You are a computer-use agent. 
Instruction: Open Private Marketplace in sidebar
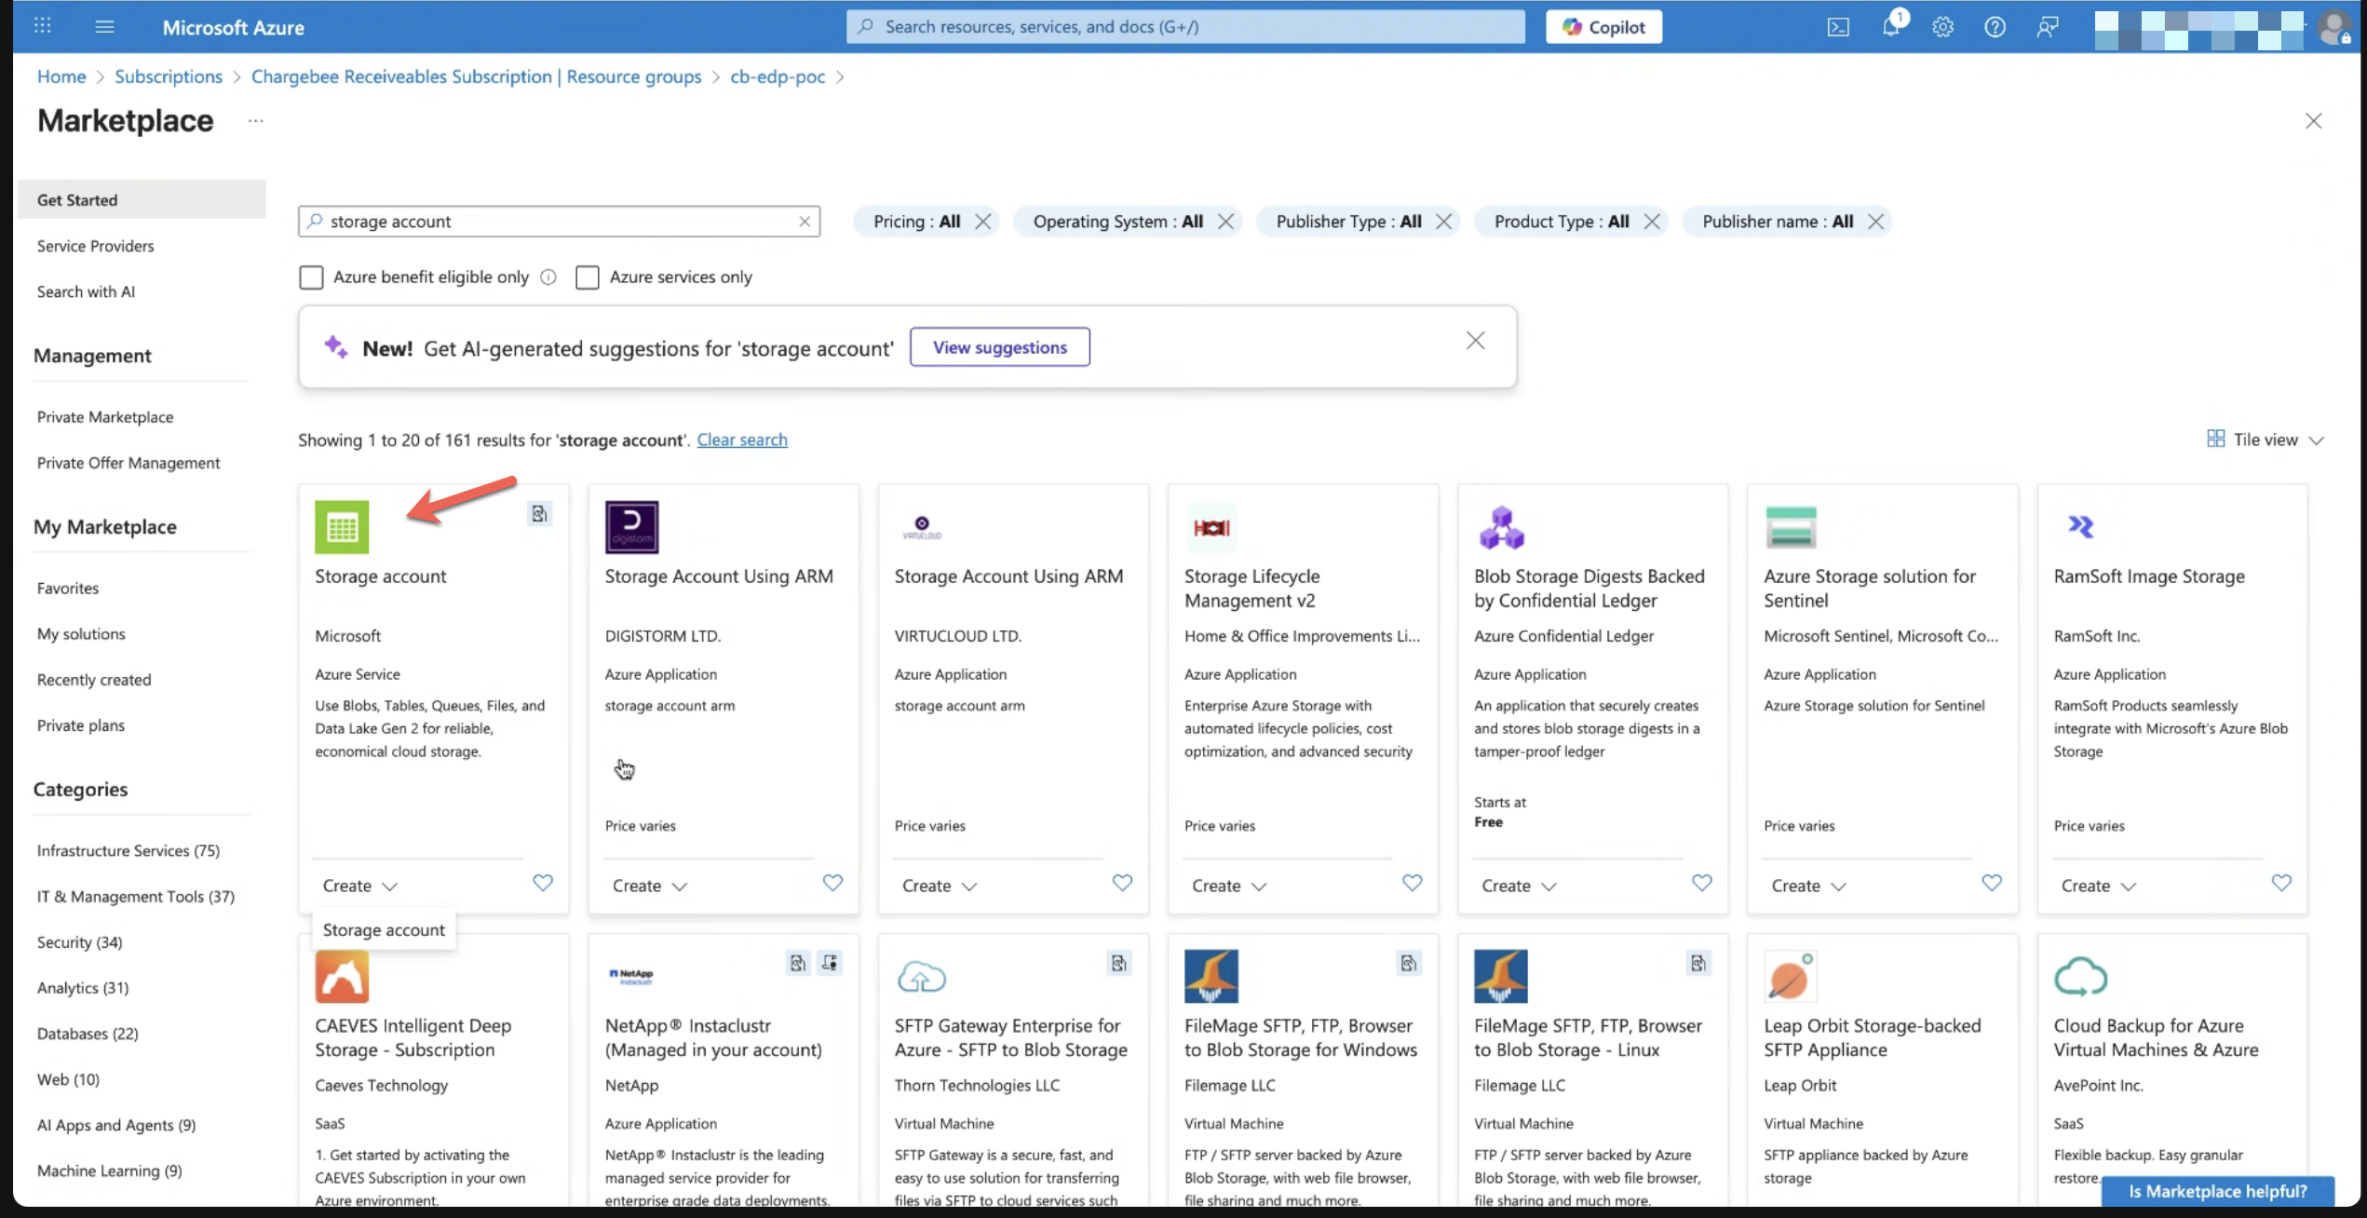point(105,417)
